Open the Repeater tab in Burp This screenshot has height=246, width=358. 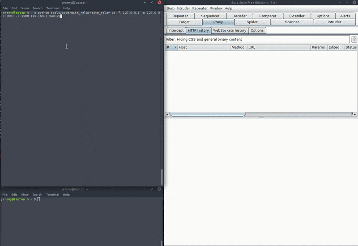180,16
